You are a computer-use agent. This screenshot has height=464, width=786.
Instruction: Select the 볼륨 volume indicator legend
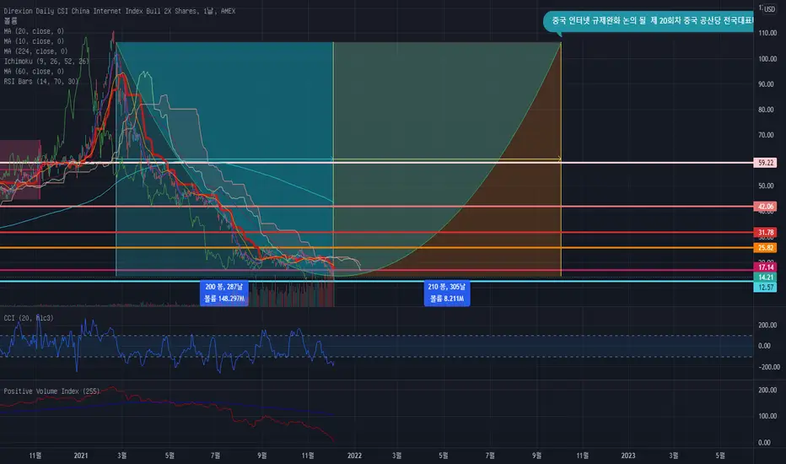point(10,20)
